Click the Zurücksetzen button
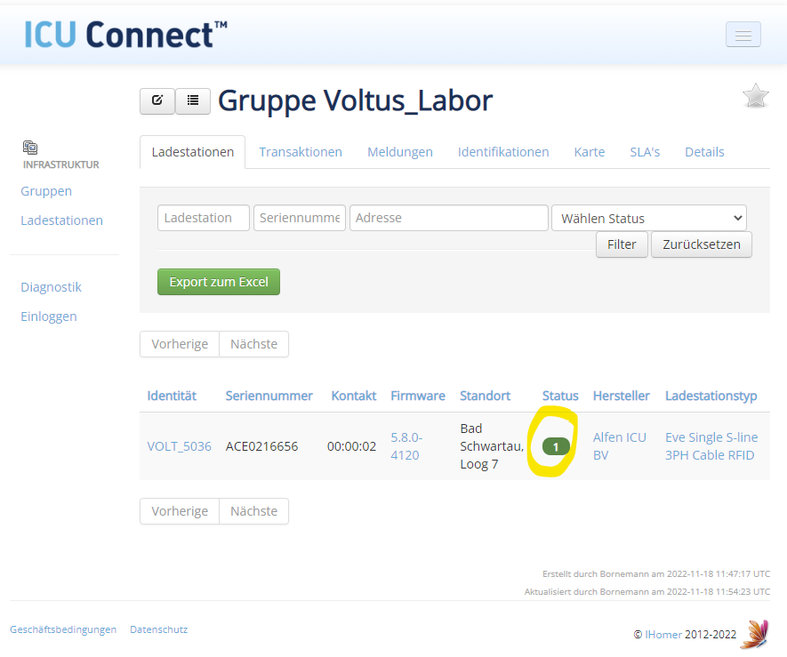Screen dimensions: 787x657 click(701, 244)
